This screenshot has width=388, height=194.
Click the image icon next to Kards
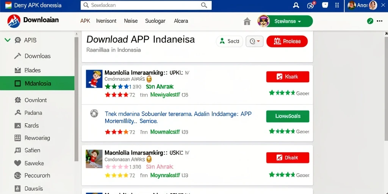(x=17, y=126)
